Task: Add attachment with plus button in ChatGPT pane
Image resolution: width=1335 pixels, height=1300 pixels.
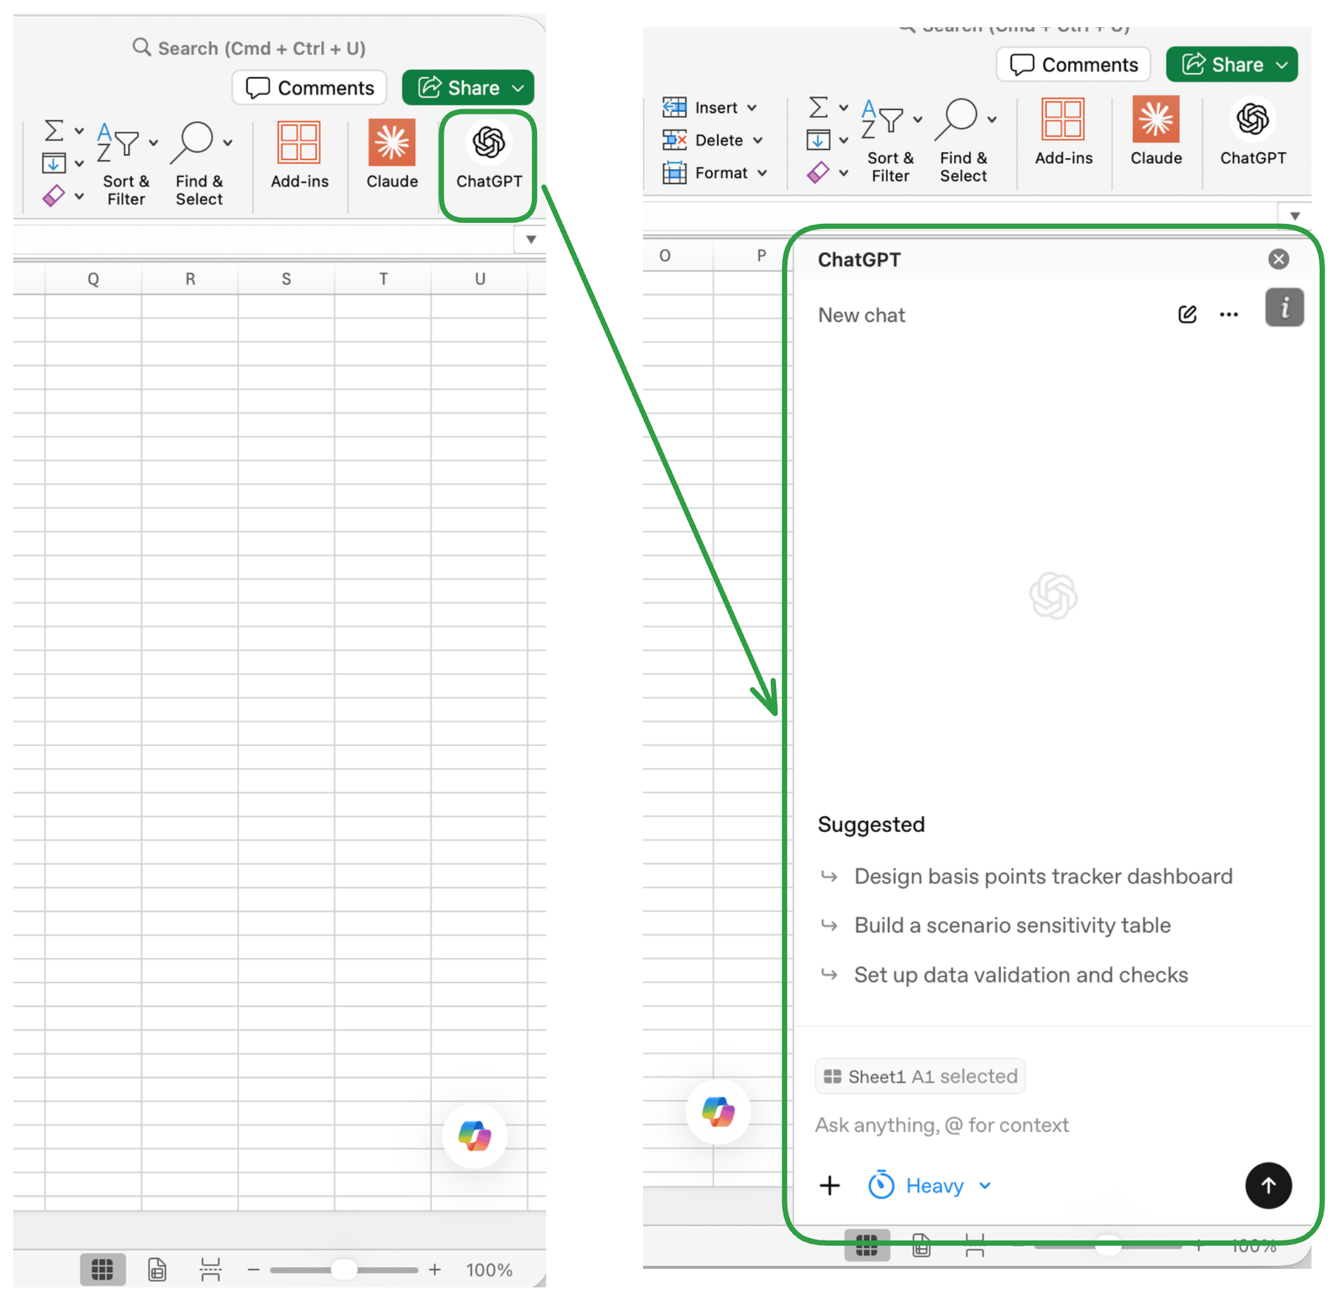Action: click(830, 1185)
